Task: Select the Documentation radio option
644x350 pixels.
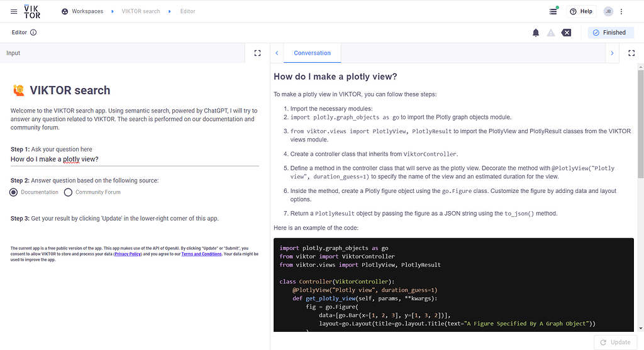Action: 14,192
